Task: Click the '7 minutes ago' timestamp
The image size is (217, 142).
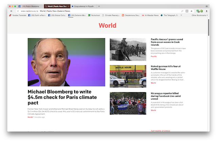Action: click(x=39, y=117)
